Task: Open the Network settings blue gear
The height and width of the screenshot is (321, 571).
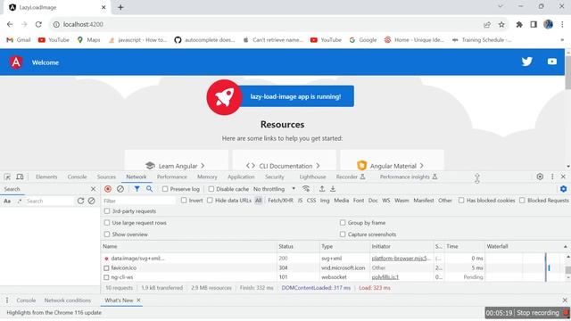Action: [x=563, y=189]
